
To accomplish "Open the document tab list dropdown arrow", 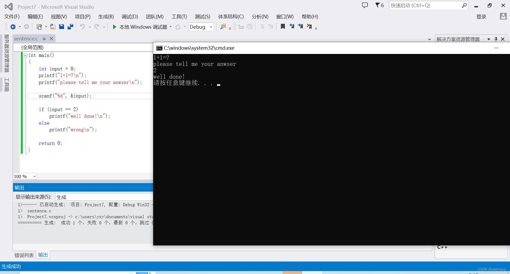I will (x=430, y=40).
